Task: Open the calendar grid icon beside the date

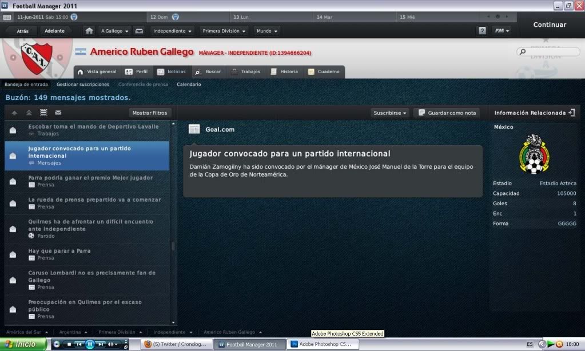Action: click(x=7, y=17)
